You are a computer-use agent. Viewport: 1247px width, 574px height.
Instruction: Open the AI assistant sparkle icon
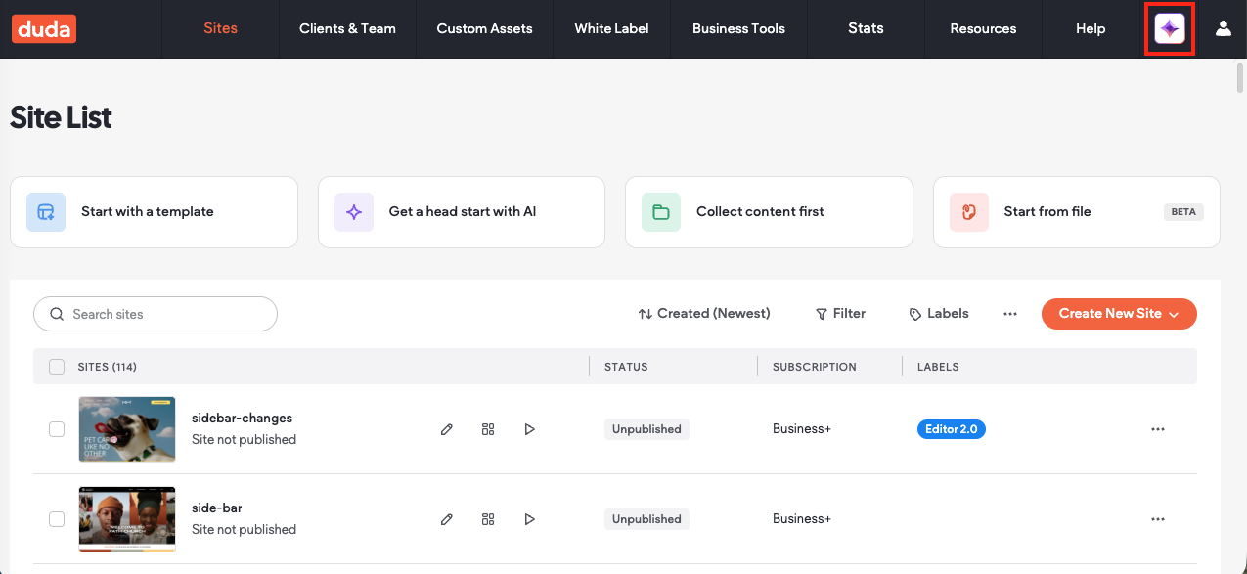(x=1169, y=29)
